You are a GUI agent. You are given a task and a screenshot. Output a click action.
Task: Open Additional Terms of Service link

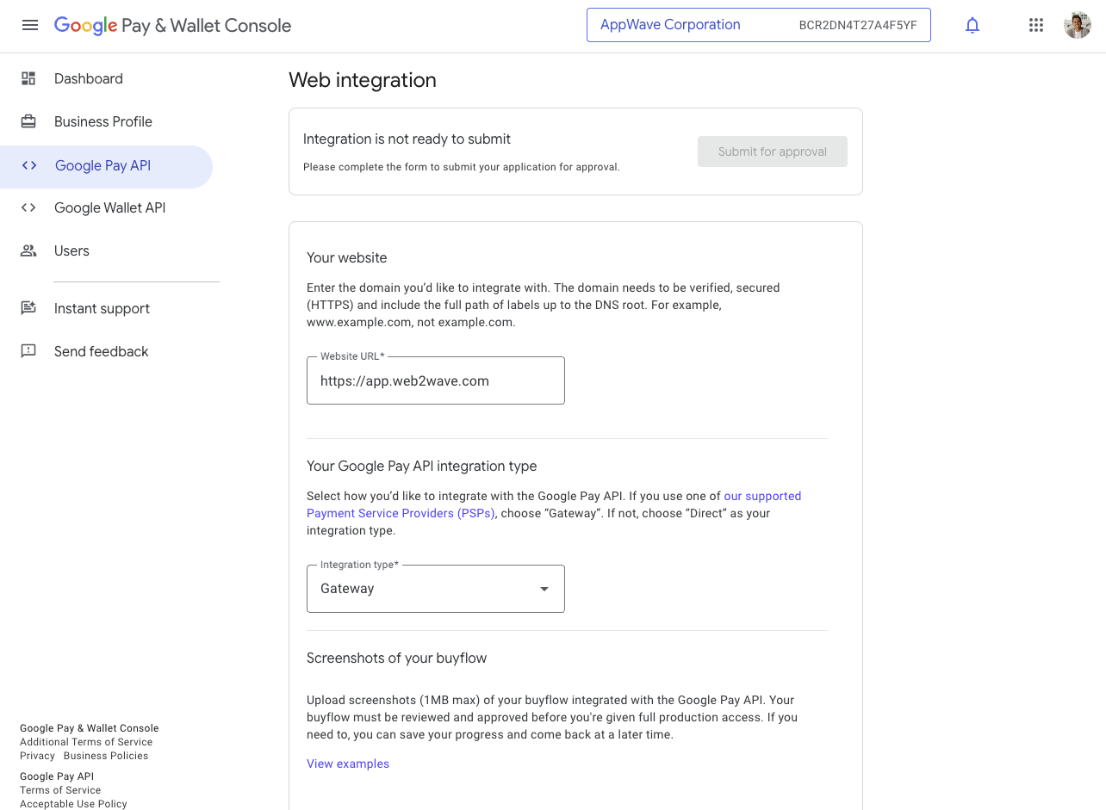pos(86,742)
